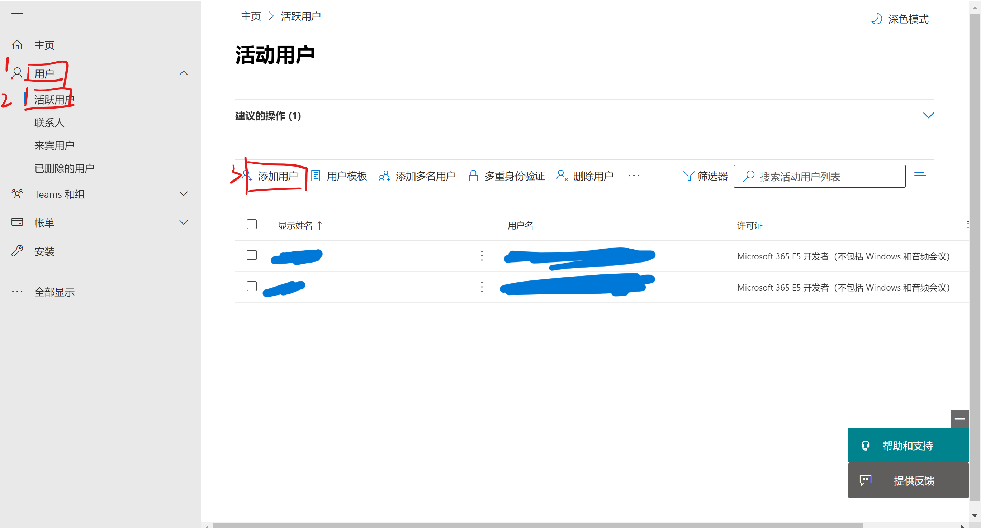The width and height of the screenshot is (981, 528).
Task: Click User templates toolbar label
Action: click(347, 176)
